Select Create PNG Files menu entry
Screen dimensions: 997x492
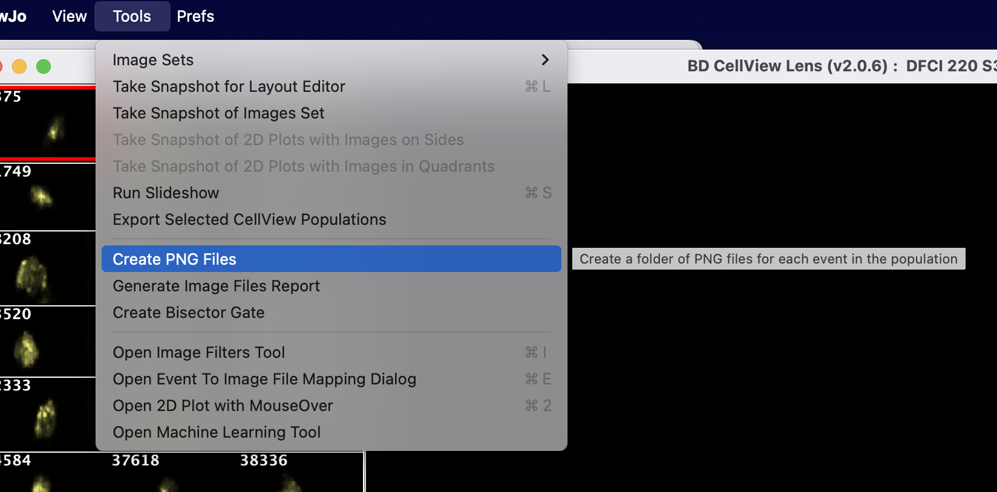[174, 259]
